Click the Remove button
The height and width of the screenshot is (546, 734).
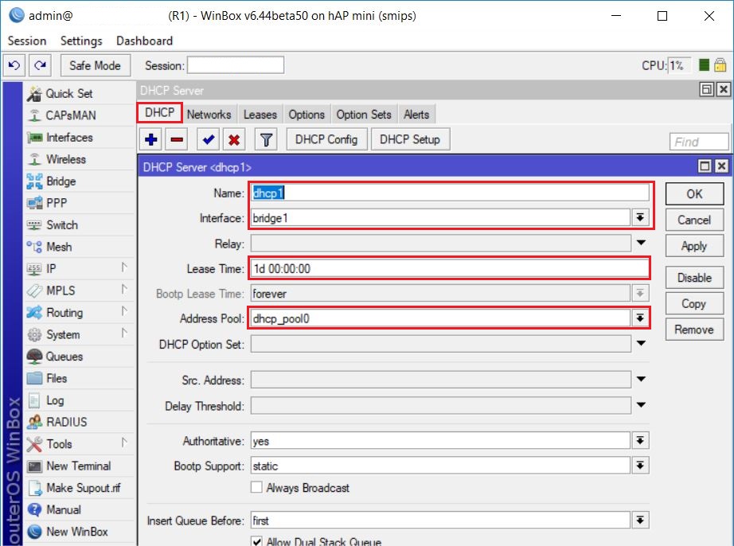(x=695, y=330)
